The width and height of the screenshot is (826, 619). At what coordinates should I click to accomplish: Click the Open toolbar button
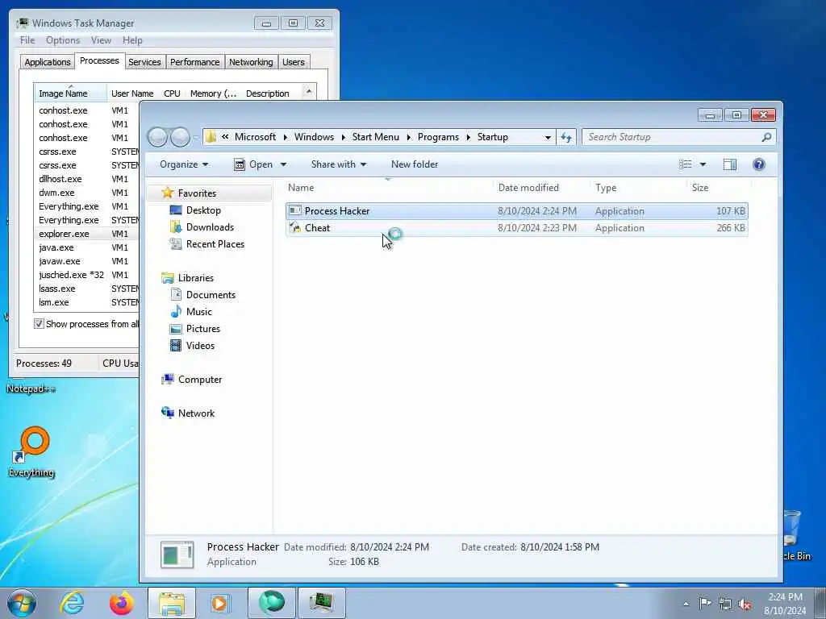click(254, 164)
